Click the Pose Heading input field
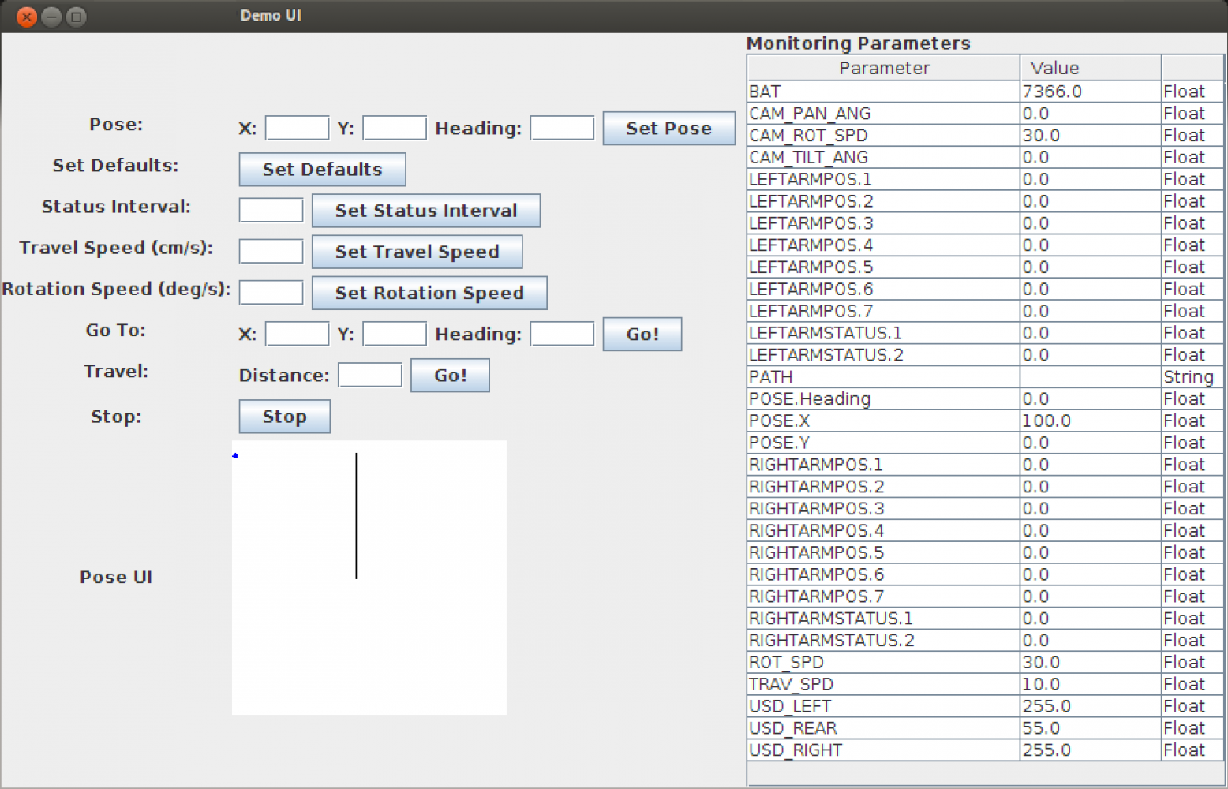1228x789 pixels. pyautogui.click(x=562, y=128)
